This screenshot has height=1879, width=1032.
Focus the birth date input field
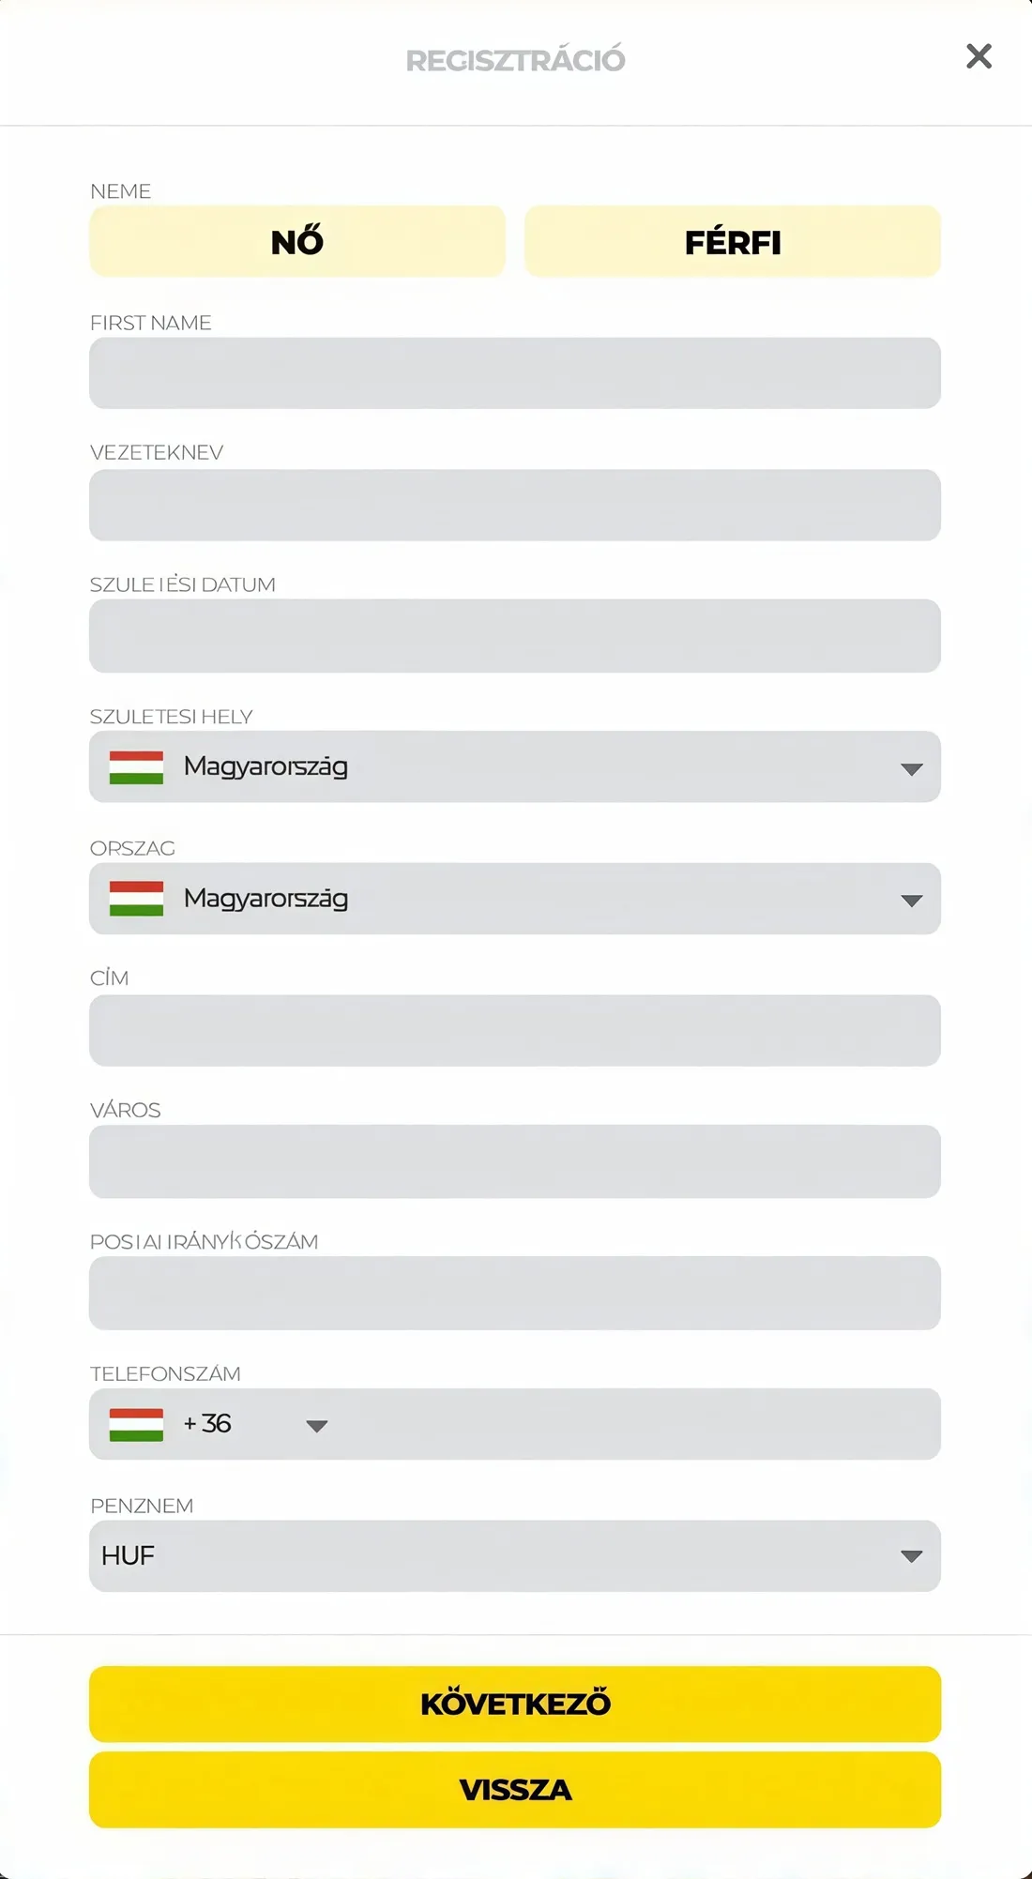514,636
